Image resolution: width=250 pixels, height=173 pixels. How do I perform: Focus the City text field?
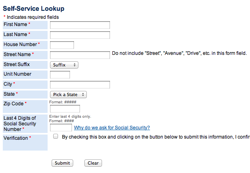[x=80, y=84]
